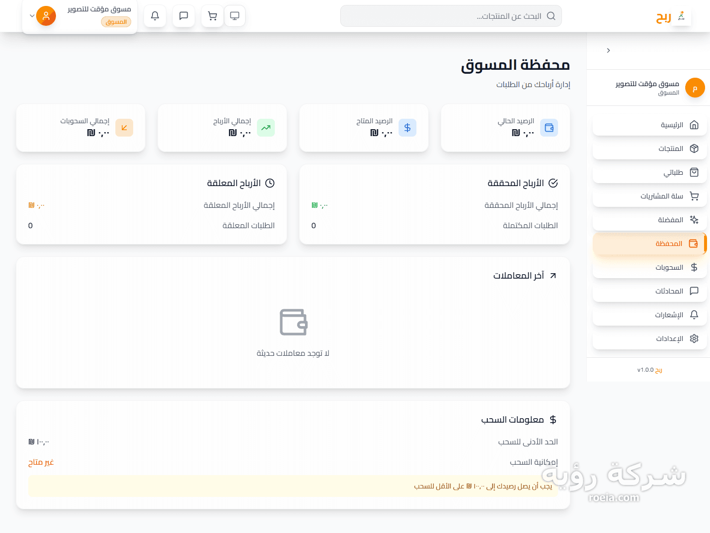Viewport: 710px width, 533px height.
Task: Focus the product search field
Action: [451, 16]
